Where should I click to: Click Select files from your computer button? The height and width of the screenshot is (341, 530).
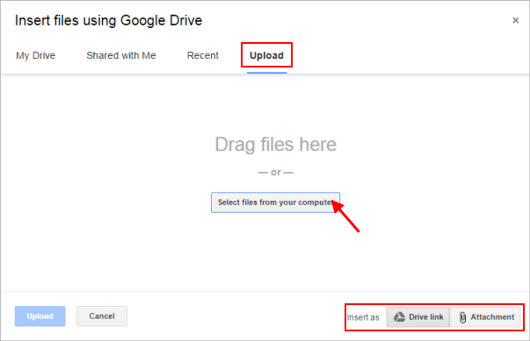click(x=275, y=202)
